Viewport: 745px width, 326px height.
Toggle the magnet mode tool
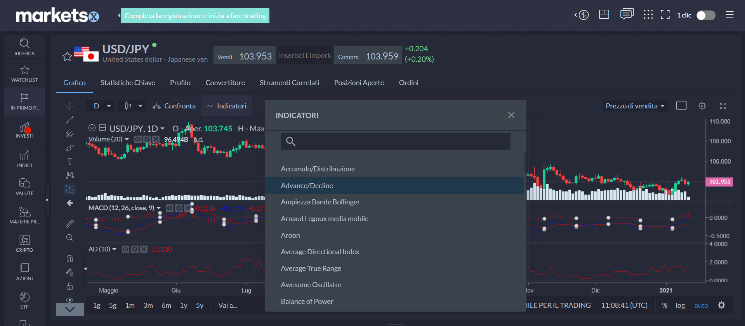70,258
